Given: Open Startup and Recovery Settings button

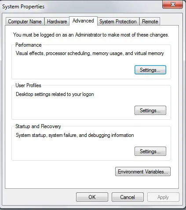Looking at the screenshot, I should point(150,151).
